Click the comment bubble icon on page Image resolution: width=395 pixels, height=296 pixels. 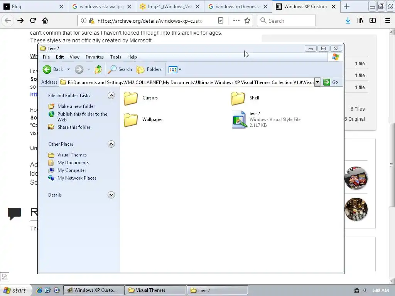click(x=14, y=214)
